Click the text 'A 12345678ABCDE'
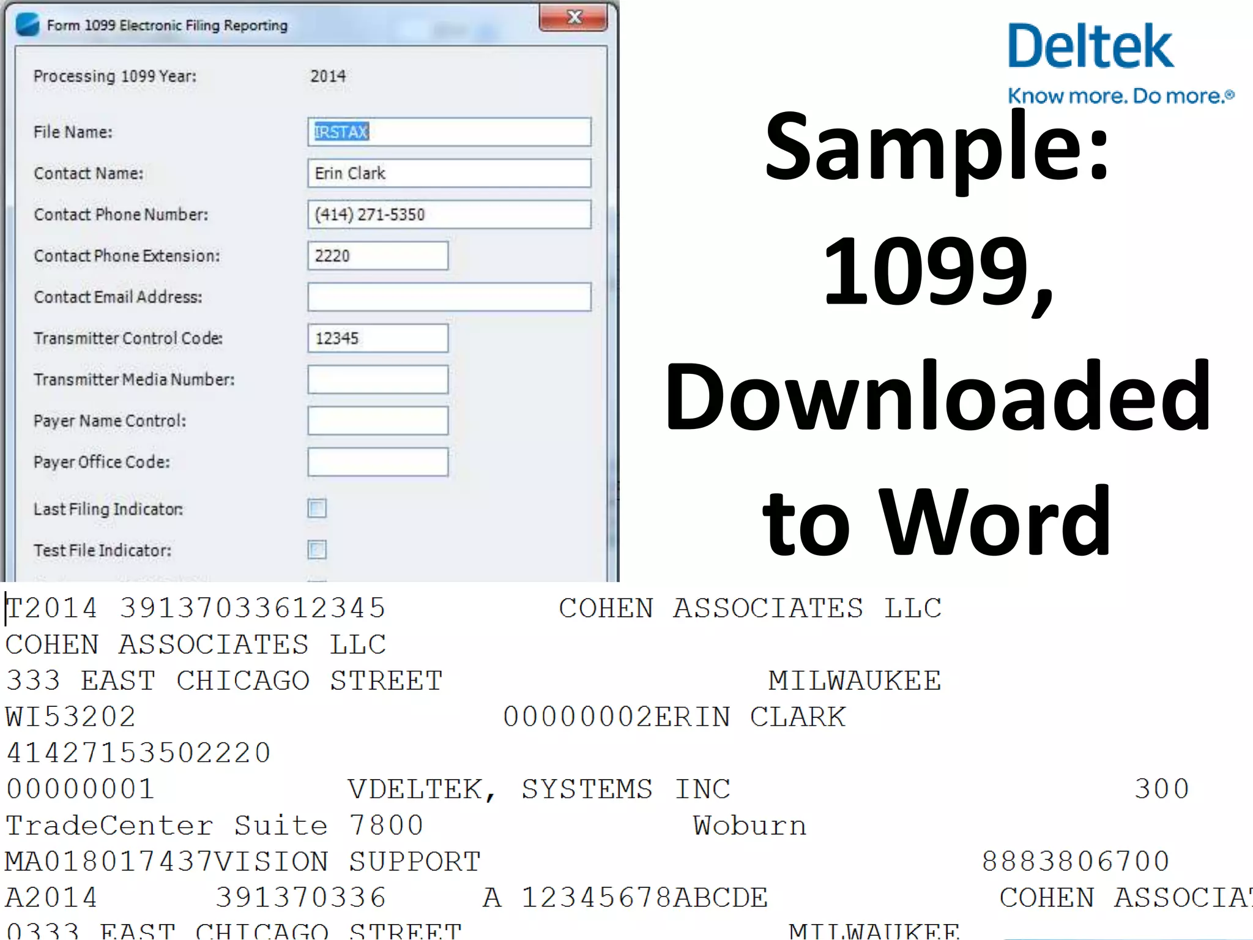The image size is (1253, 940). 625,898
